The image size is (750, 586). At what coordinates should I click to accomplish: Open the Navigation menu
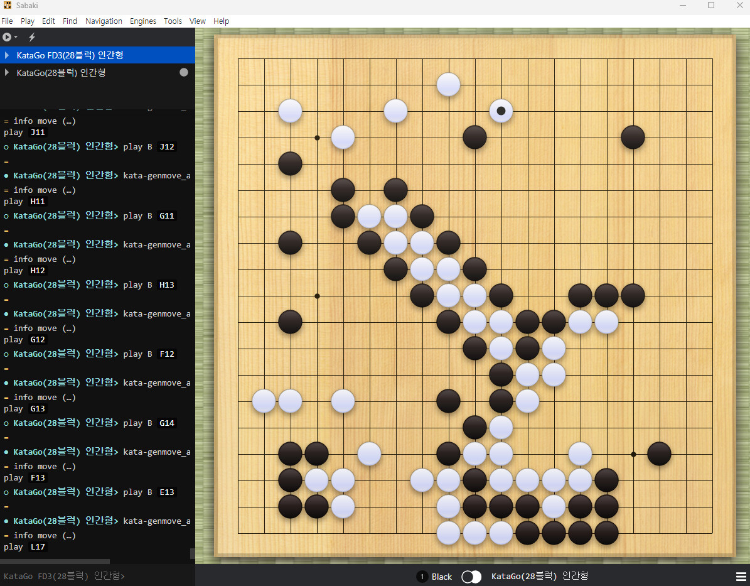click(104, 21)
